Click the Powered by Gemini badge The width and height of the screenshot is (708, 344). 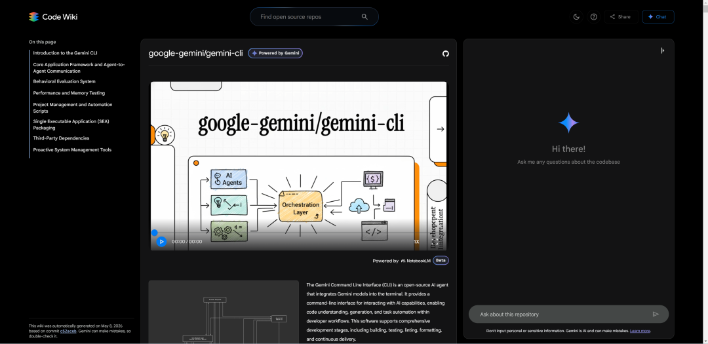pyautogui.click(x=275, y=53)
